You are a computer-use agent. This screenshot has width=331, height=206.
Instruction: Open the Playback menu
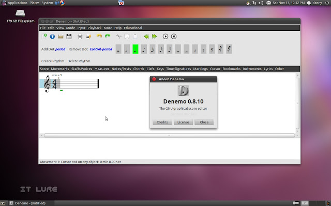click(95, 28)
